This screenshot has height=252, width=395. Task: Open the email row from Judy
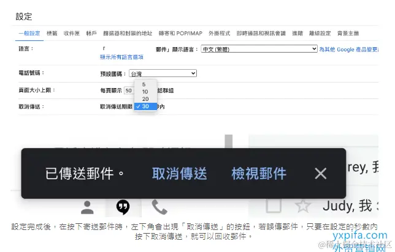click(313, 206)
